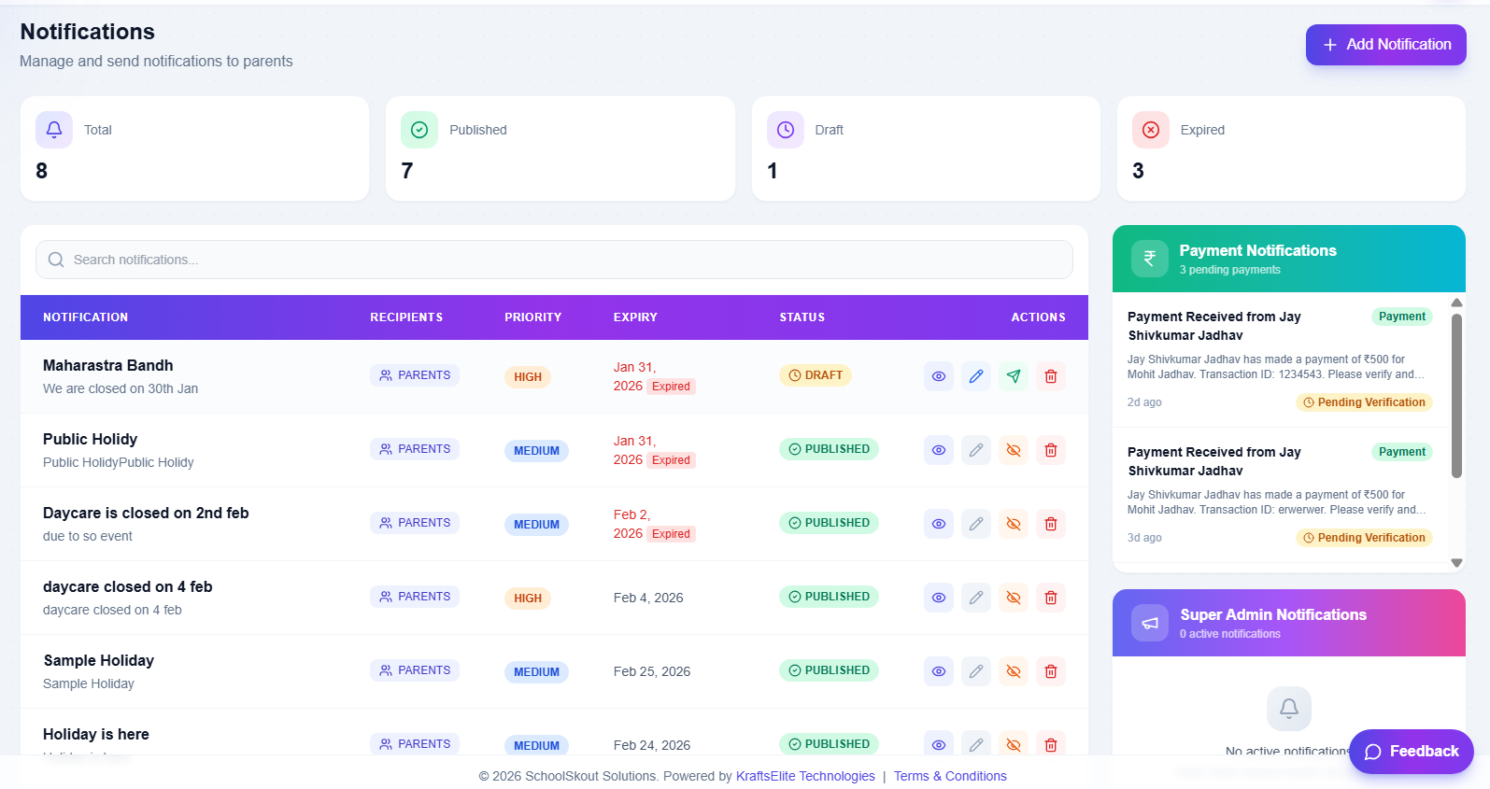1490x789 pixels.
Task: Open the payment card with ID 1234543
Action: [x=1280, y=359]
